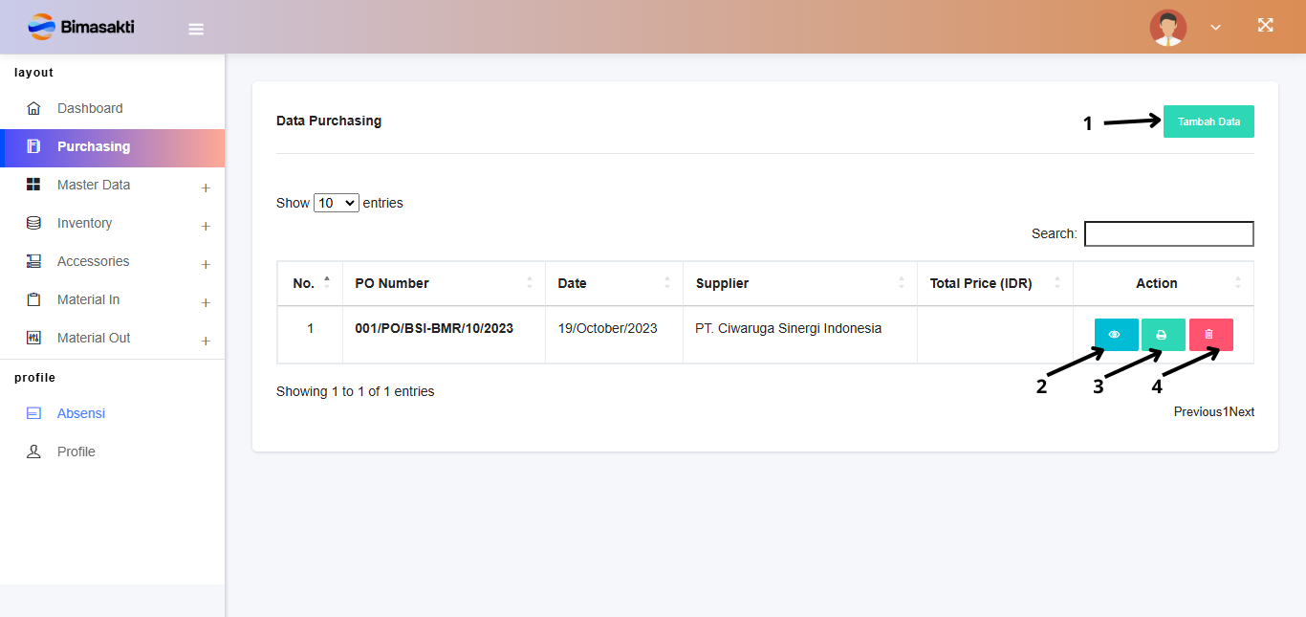Open the user avatar profile picture
The width and height of the screenshot is (1306, 617).
tap(1167, 28)
